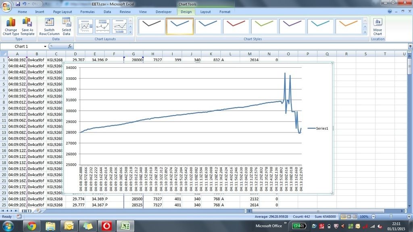Zoom out with minus button
413x232 pixels.
click(x=373, y=216)
